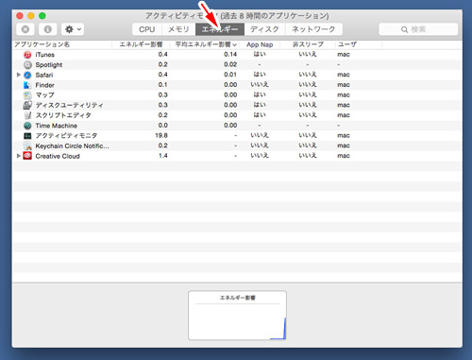472x360 pixels.
Task: Click the Time Machine icon
Action: [x=27, y=126]
